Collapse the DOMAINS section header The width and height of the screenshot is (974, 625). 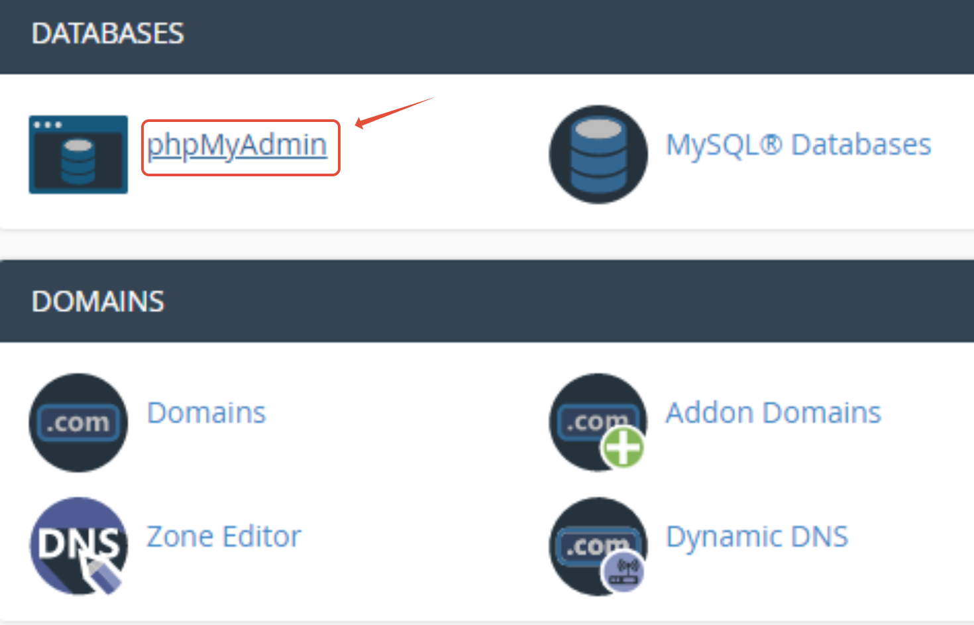(x=487, y=302)
